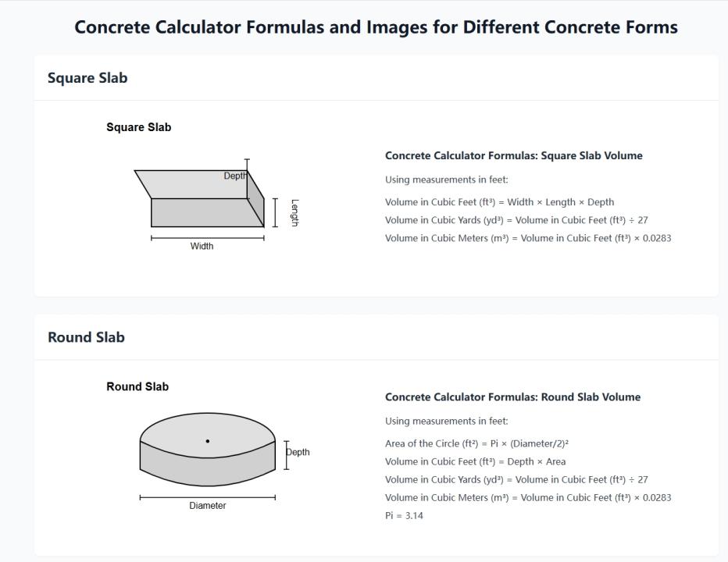Click the Square Slab section header
The image size is (728, 562).
(87, 78)
